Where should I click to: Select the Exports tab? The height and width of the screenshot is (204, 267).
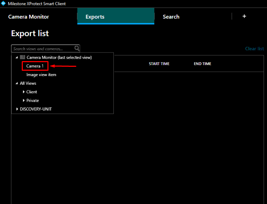click(x=95, y=17)
